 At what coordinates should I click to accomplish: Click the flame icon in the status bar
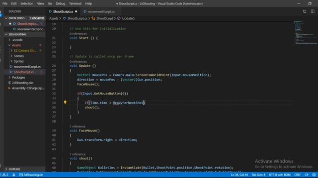[14, 175]
